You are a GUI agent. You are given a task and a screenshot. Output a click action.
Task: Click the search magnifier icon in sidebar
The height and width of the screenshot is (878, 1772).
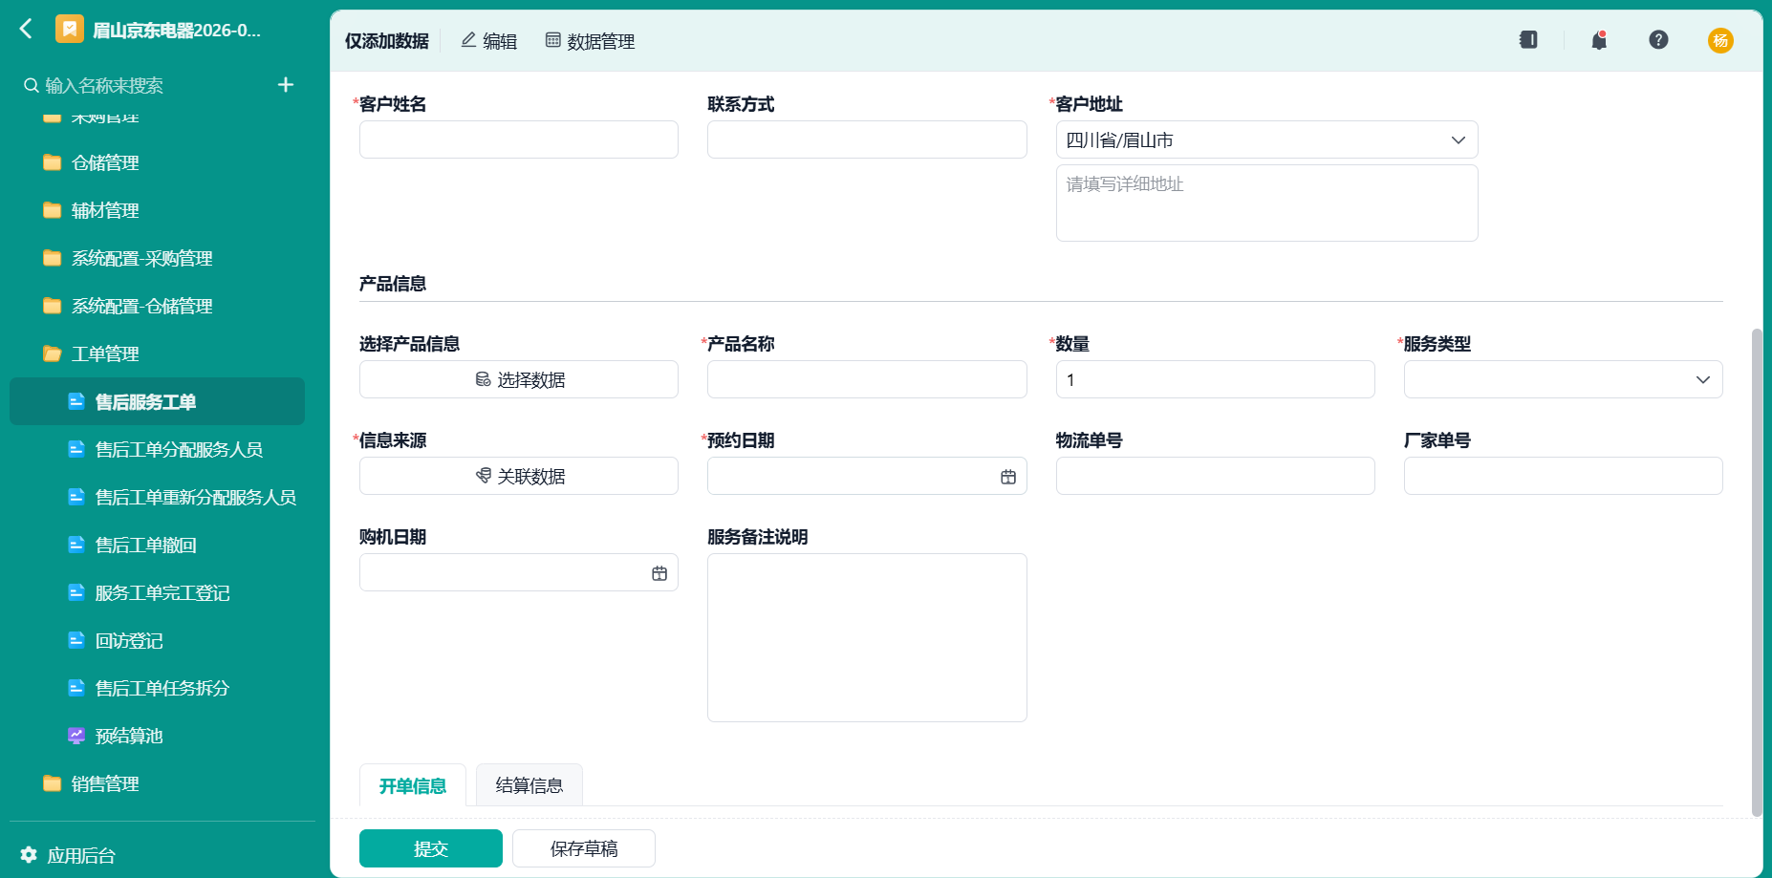pyautogui.click(x=32, y=86)
